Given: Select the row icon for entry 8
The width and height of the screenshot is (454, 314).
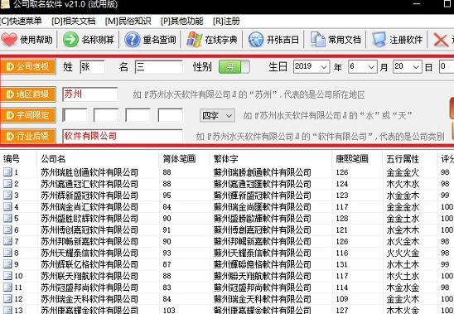Looking at the screenshot, I should 7,253.
